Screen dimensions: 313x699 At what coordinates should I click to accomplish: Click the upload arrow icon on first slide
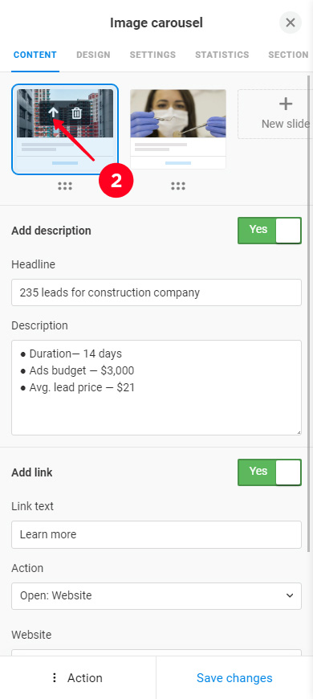point(53,112)
